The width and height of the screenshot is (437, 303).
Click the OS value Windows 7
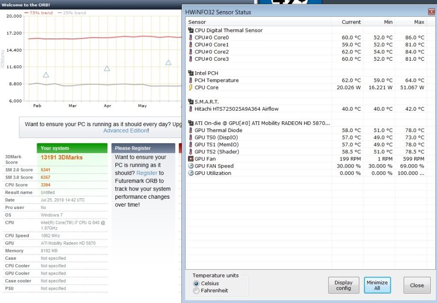[52, 215]
